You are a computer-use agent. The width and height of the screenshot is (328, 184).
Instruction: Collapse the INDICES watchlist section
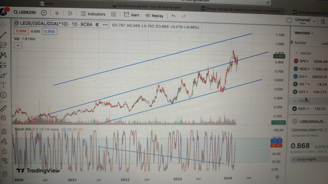coord(296,53)
